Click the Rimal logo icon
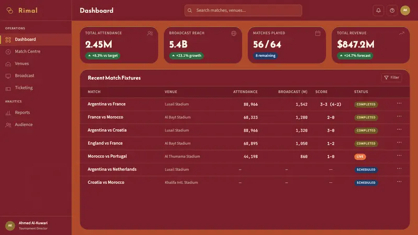Viewport: 418px width, 235px height. tap(9, 10)
